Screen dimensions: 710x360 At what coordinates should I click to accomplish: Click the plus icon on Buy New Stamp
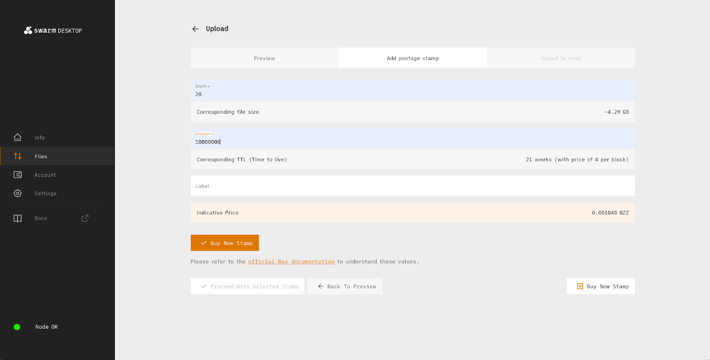[x=580, y=286]
